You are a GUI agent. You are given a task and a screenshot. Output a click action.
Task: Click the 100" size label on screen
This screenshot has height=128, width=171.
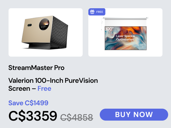(109, 29)
